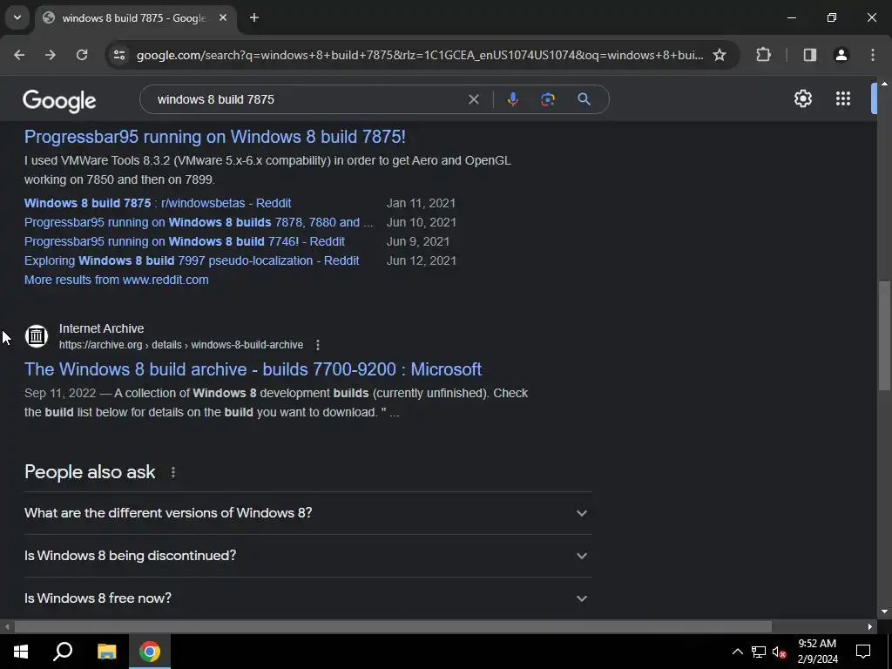Screen dimensions: 892x669
Task: Select the 'windows 8 build 7875' tab
Action: click(x=135, y=18)
